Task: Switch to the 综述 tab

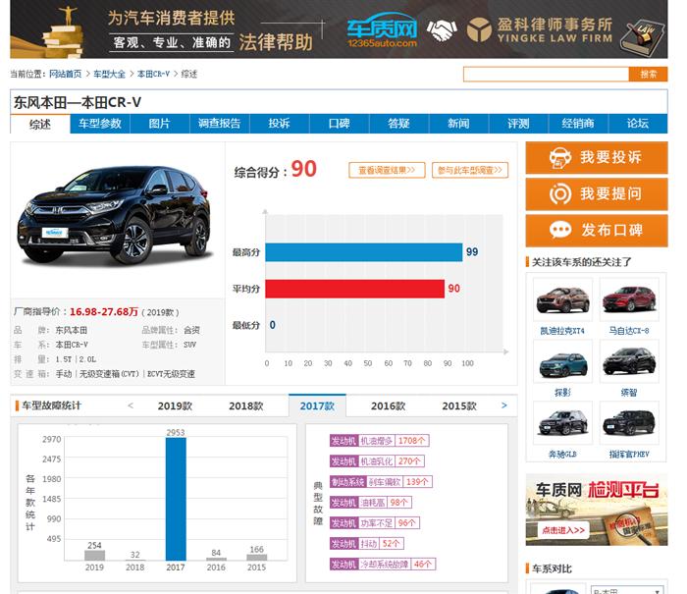Action: tap(40, 124)
